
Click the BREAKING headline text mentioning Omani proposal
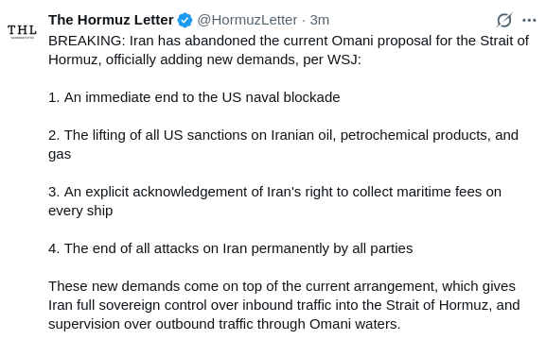pos(289,50)
